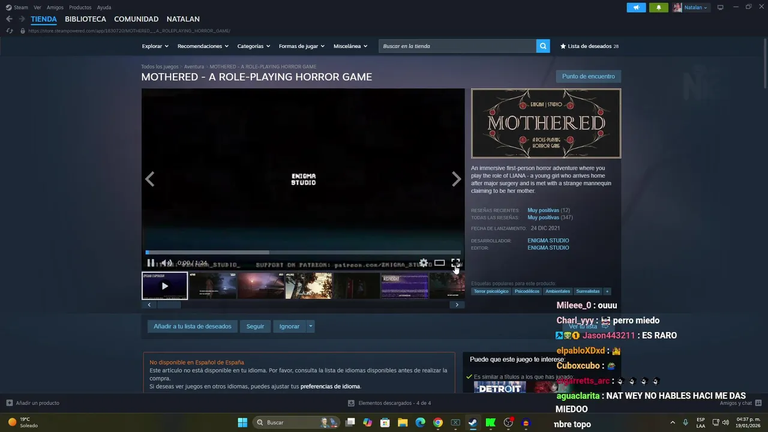768x432 pixels.
Task: Open the Amigos menu
Action: [x=55, y=7]
